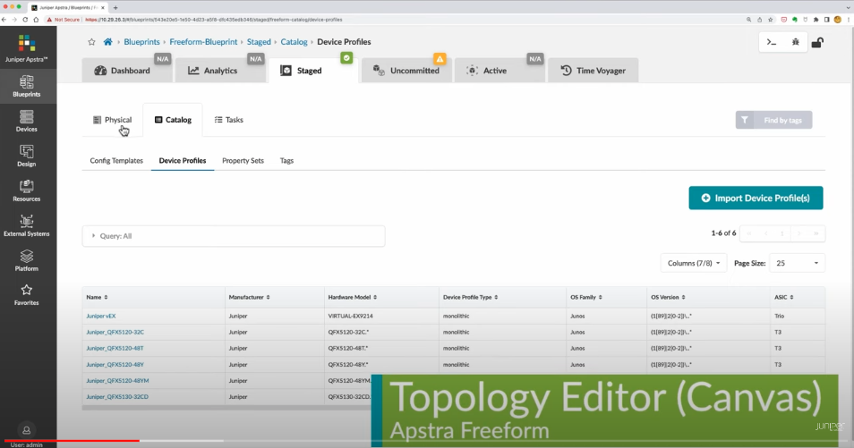Click Import Device Profile(s) button
The height and width of the screenshot is (448, 854).
756,198
